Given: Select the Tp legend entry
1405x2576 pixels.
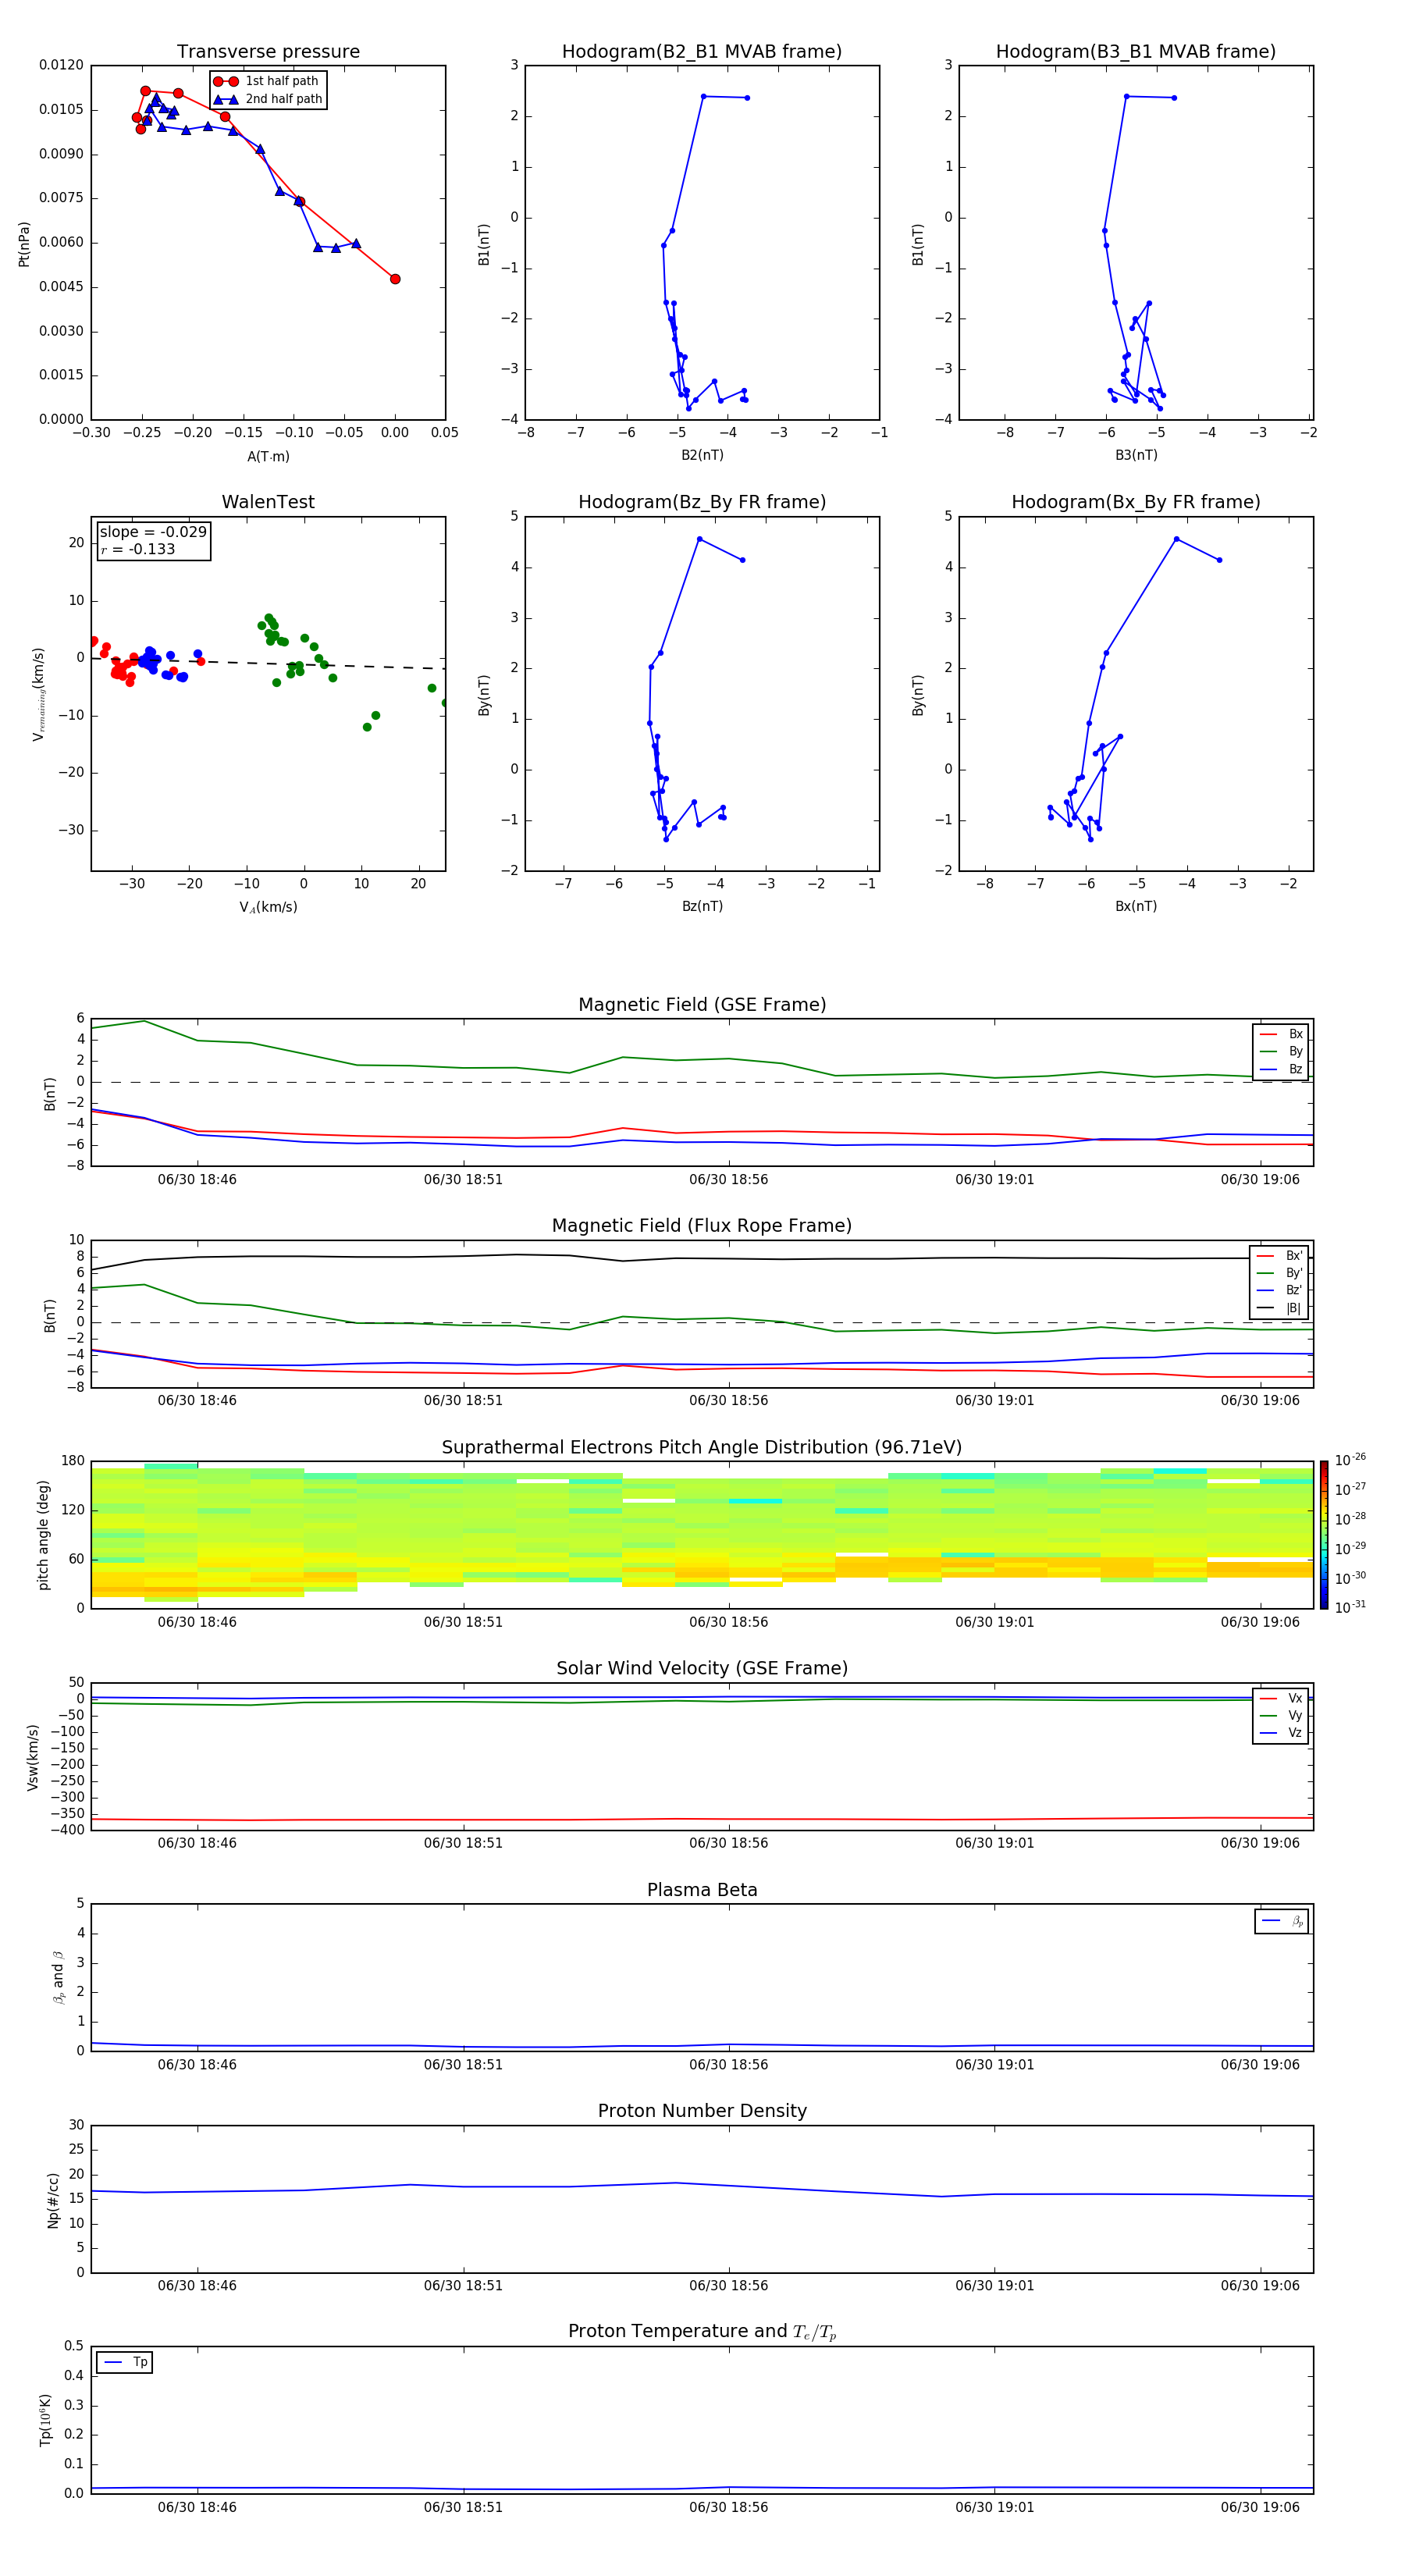Looking at the screenshot, I should [125, 2362].
